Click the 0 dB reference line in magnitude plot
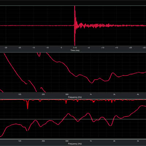Screen dimensions: 146x146 [73, 119]
